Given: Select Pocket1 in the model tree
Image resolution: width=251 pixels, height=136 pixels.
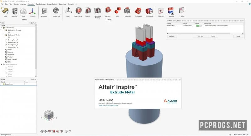Looking at the screenshot, I should coord(10,57).
